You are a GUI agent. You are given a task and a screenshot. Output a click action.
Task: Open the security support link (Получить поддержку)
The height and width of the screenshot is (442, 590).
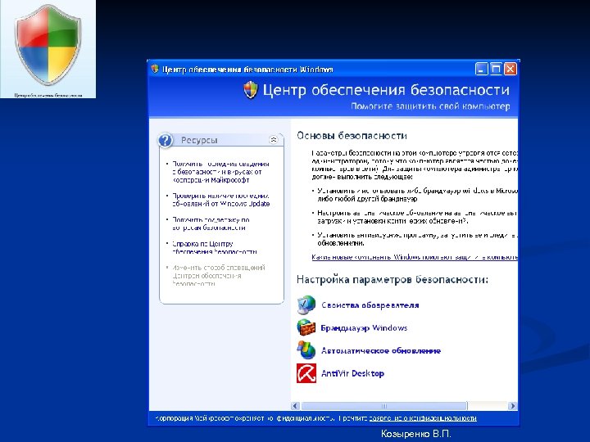(211, 223)
